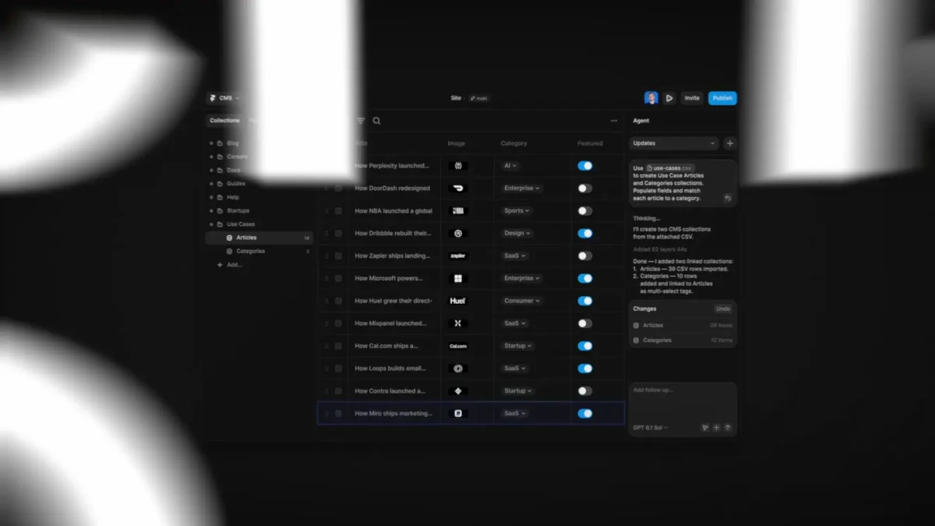
Task: Open the Design category dropdown
Action: (517, 233)
